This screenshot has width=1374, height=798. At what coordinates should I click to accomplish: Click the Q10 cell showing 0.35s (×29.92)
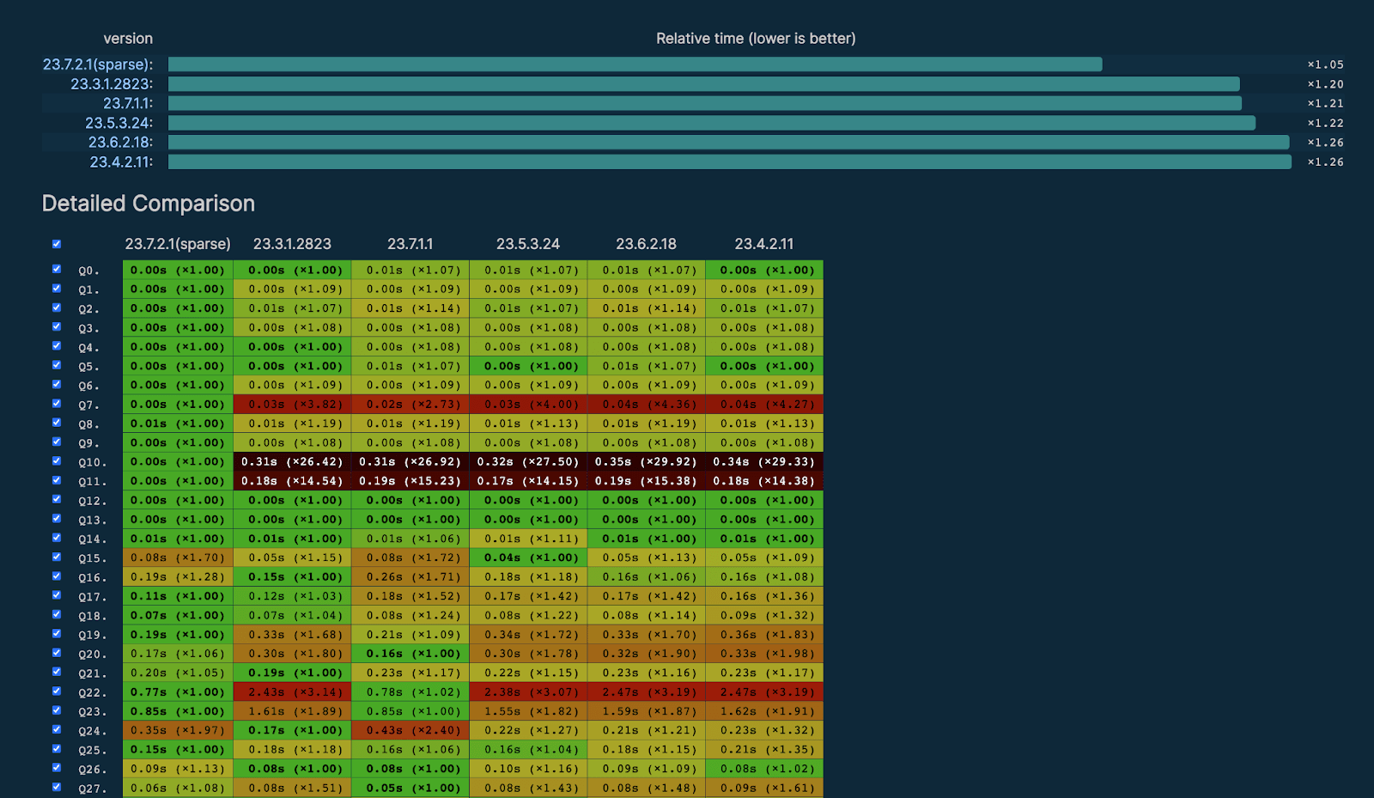click(646, 462)
